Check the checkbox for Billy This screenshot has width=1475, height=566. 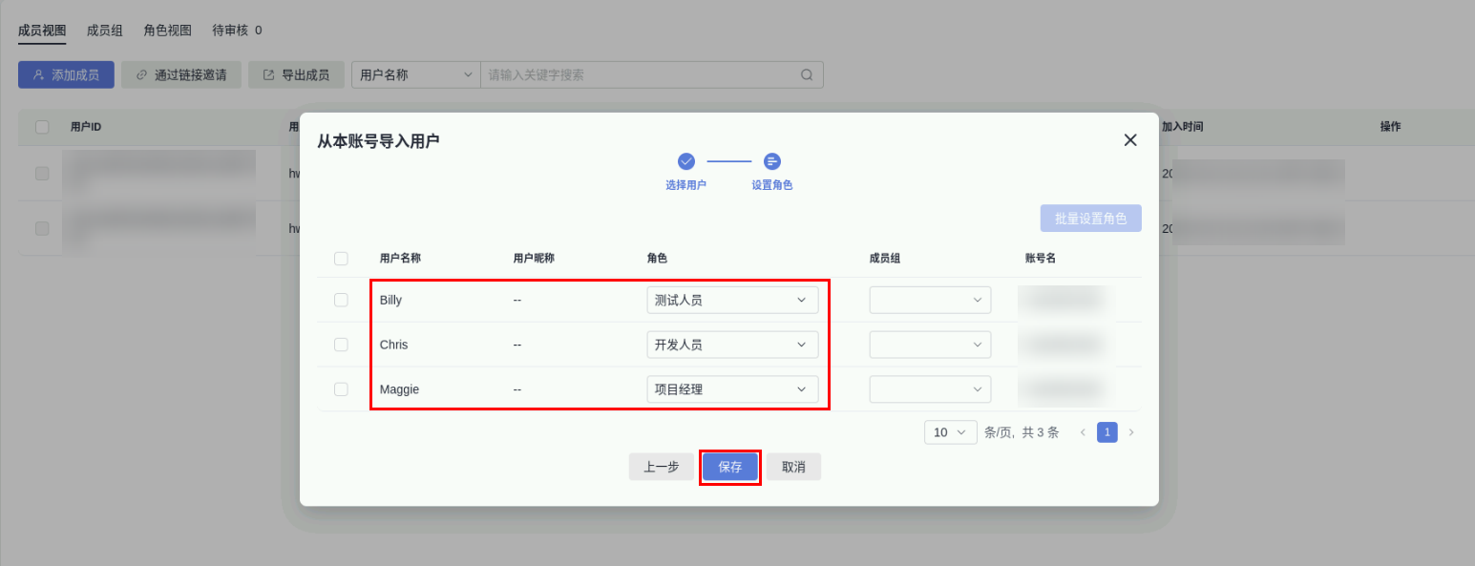pos(341,300)
